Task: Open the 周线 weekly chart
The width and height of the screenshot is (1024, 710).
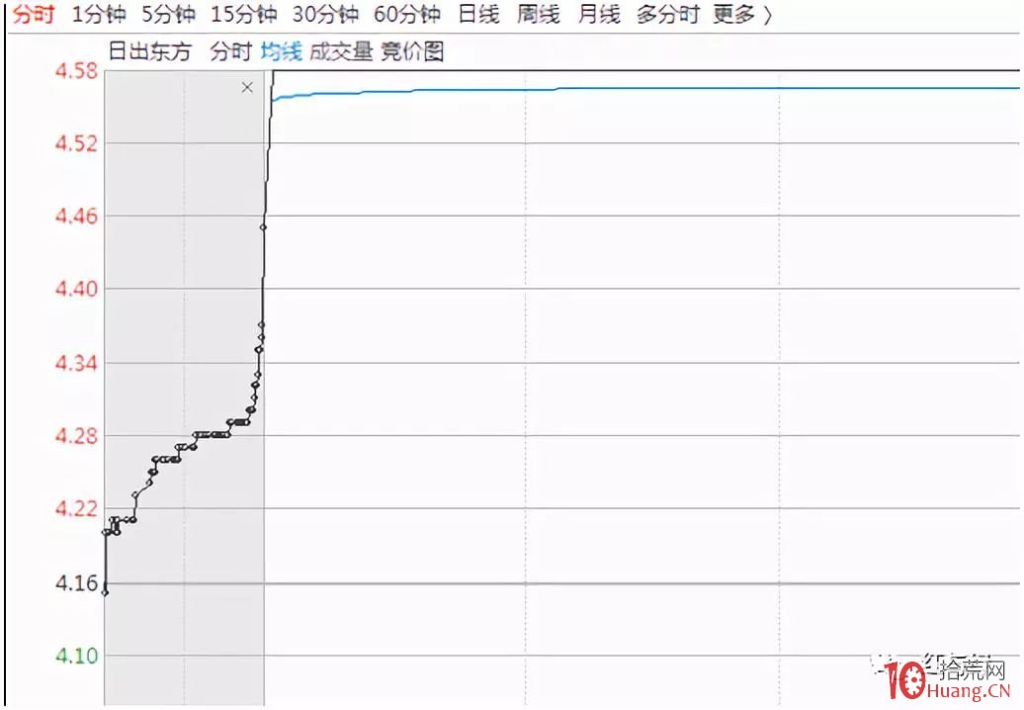Action: tap(537, 15)
